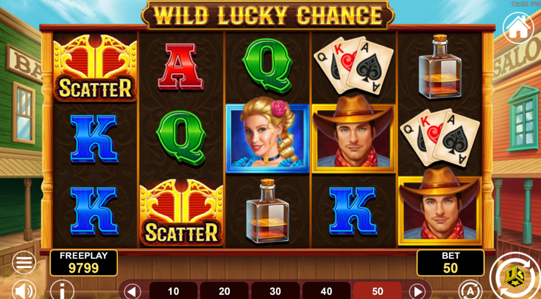Select bet amount 10
Viewport: 541px width, 299px height.
tap(173, 292)
